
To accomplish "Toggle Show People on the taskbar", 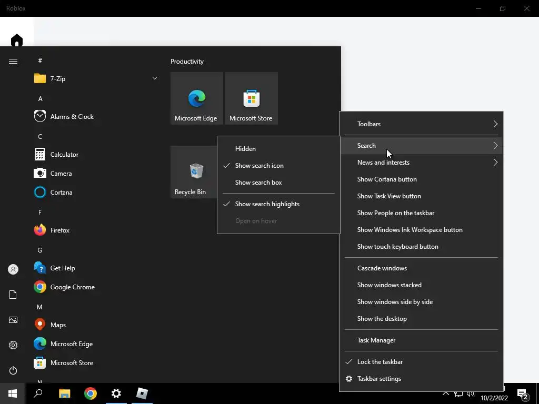I will [x=421, y=213].
